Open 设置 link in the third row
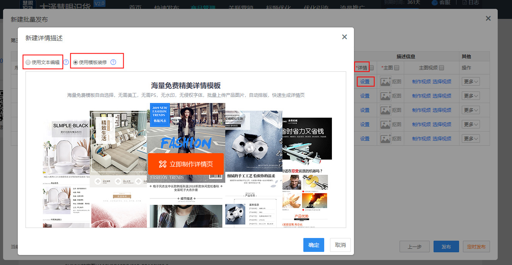Screen dimensions: 512x265 click(365, 110)
